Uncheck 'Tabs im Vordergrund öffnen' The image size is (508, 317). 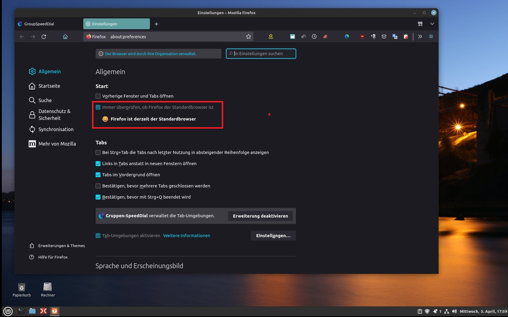click(98, 175)
